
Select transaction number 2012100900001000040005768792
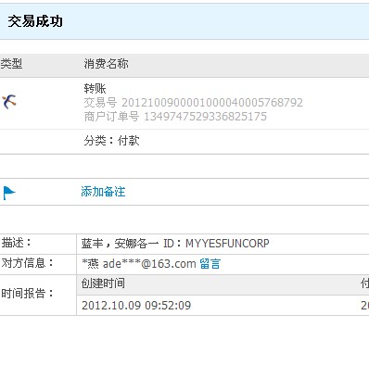point(212,102)
